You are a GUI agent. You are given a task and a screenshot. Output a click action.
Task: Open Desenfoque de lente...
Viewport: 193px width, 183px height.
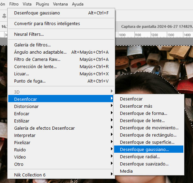[x=149, y=121]
